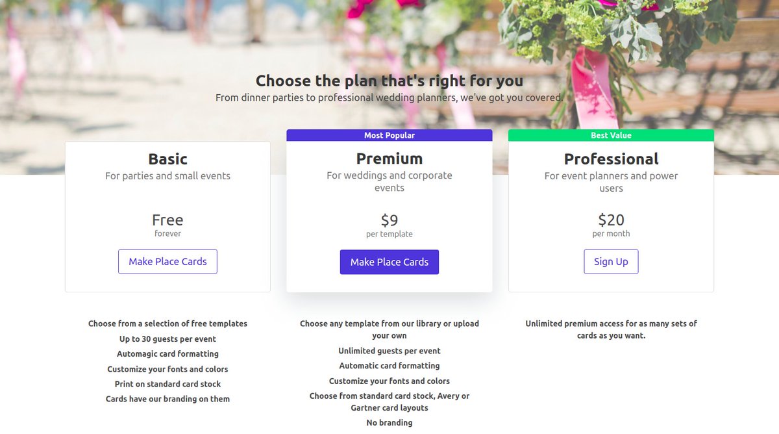Click the $20 per month price
Viewport: 779px width, 434px height.
click(611, 225)
